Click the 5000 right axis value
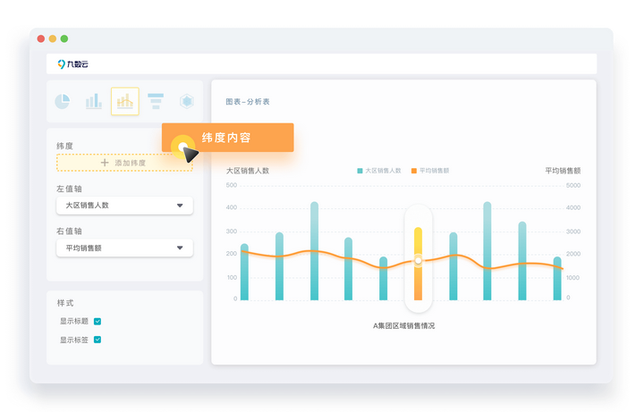This screenshot has width=644, height=412. click(x=573, y=186)
